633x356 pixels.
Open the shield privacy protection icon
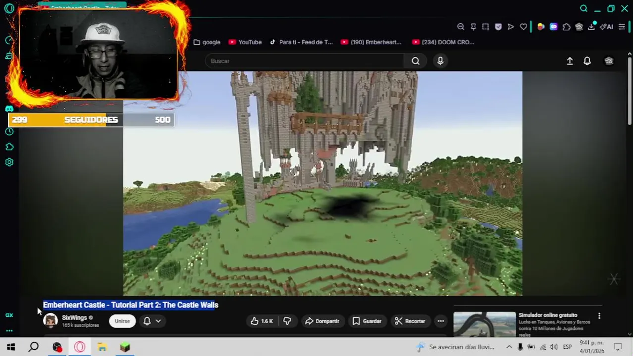(498, 27)
